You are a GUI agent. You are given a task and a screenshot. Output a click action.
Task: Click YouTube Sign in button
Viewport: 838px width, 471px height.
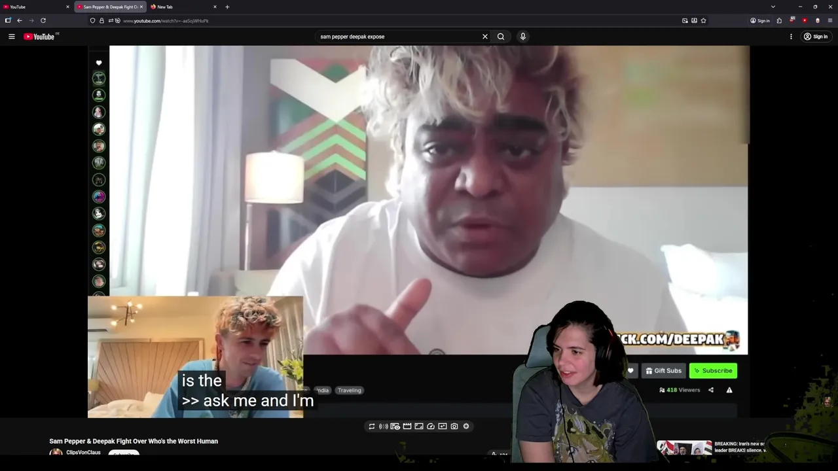816,37
